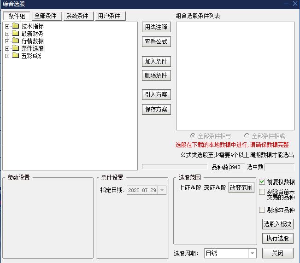Click the 删除条件 button
The width and height of the screenshot is (300, 263).
pyautogui.click(x=156, y=76)
